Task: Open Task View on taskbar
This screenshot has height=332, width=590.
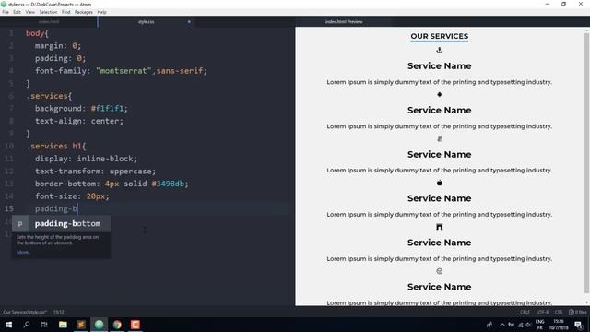Action: 44,325
